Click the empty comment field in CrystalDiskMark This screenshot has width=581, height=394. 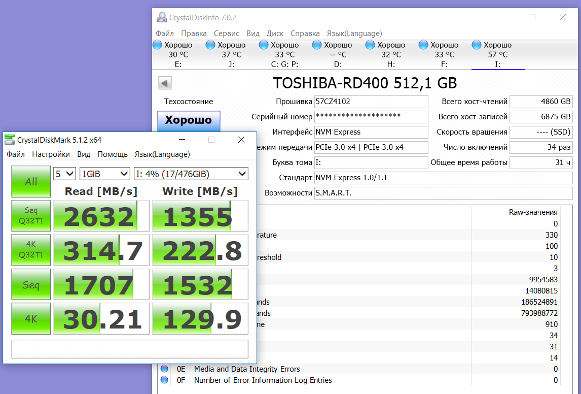point(130,349)
